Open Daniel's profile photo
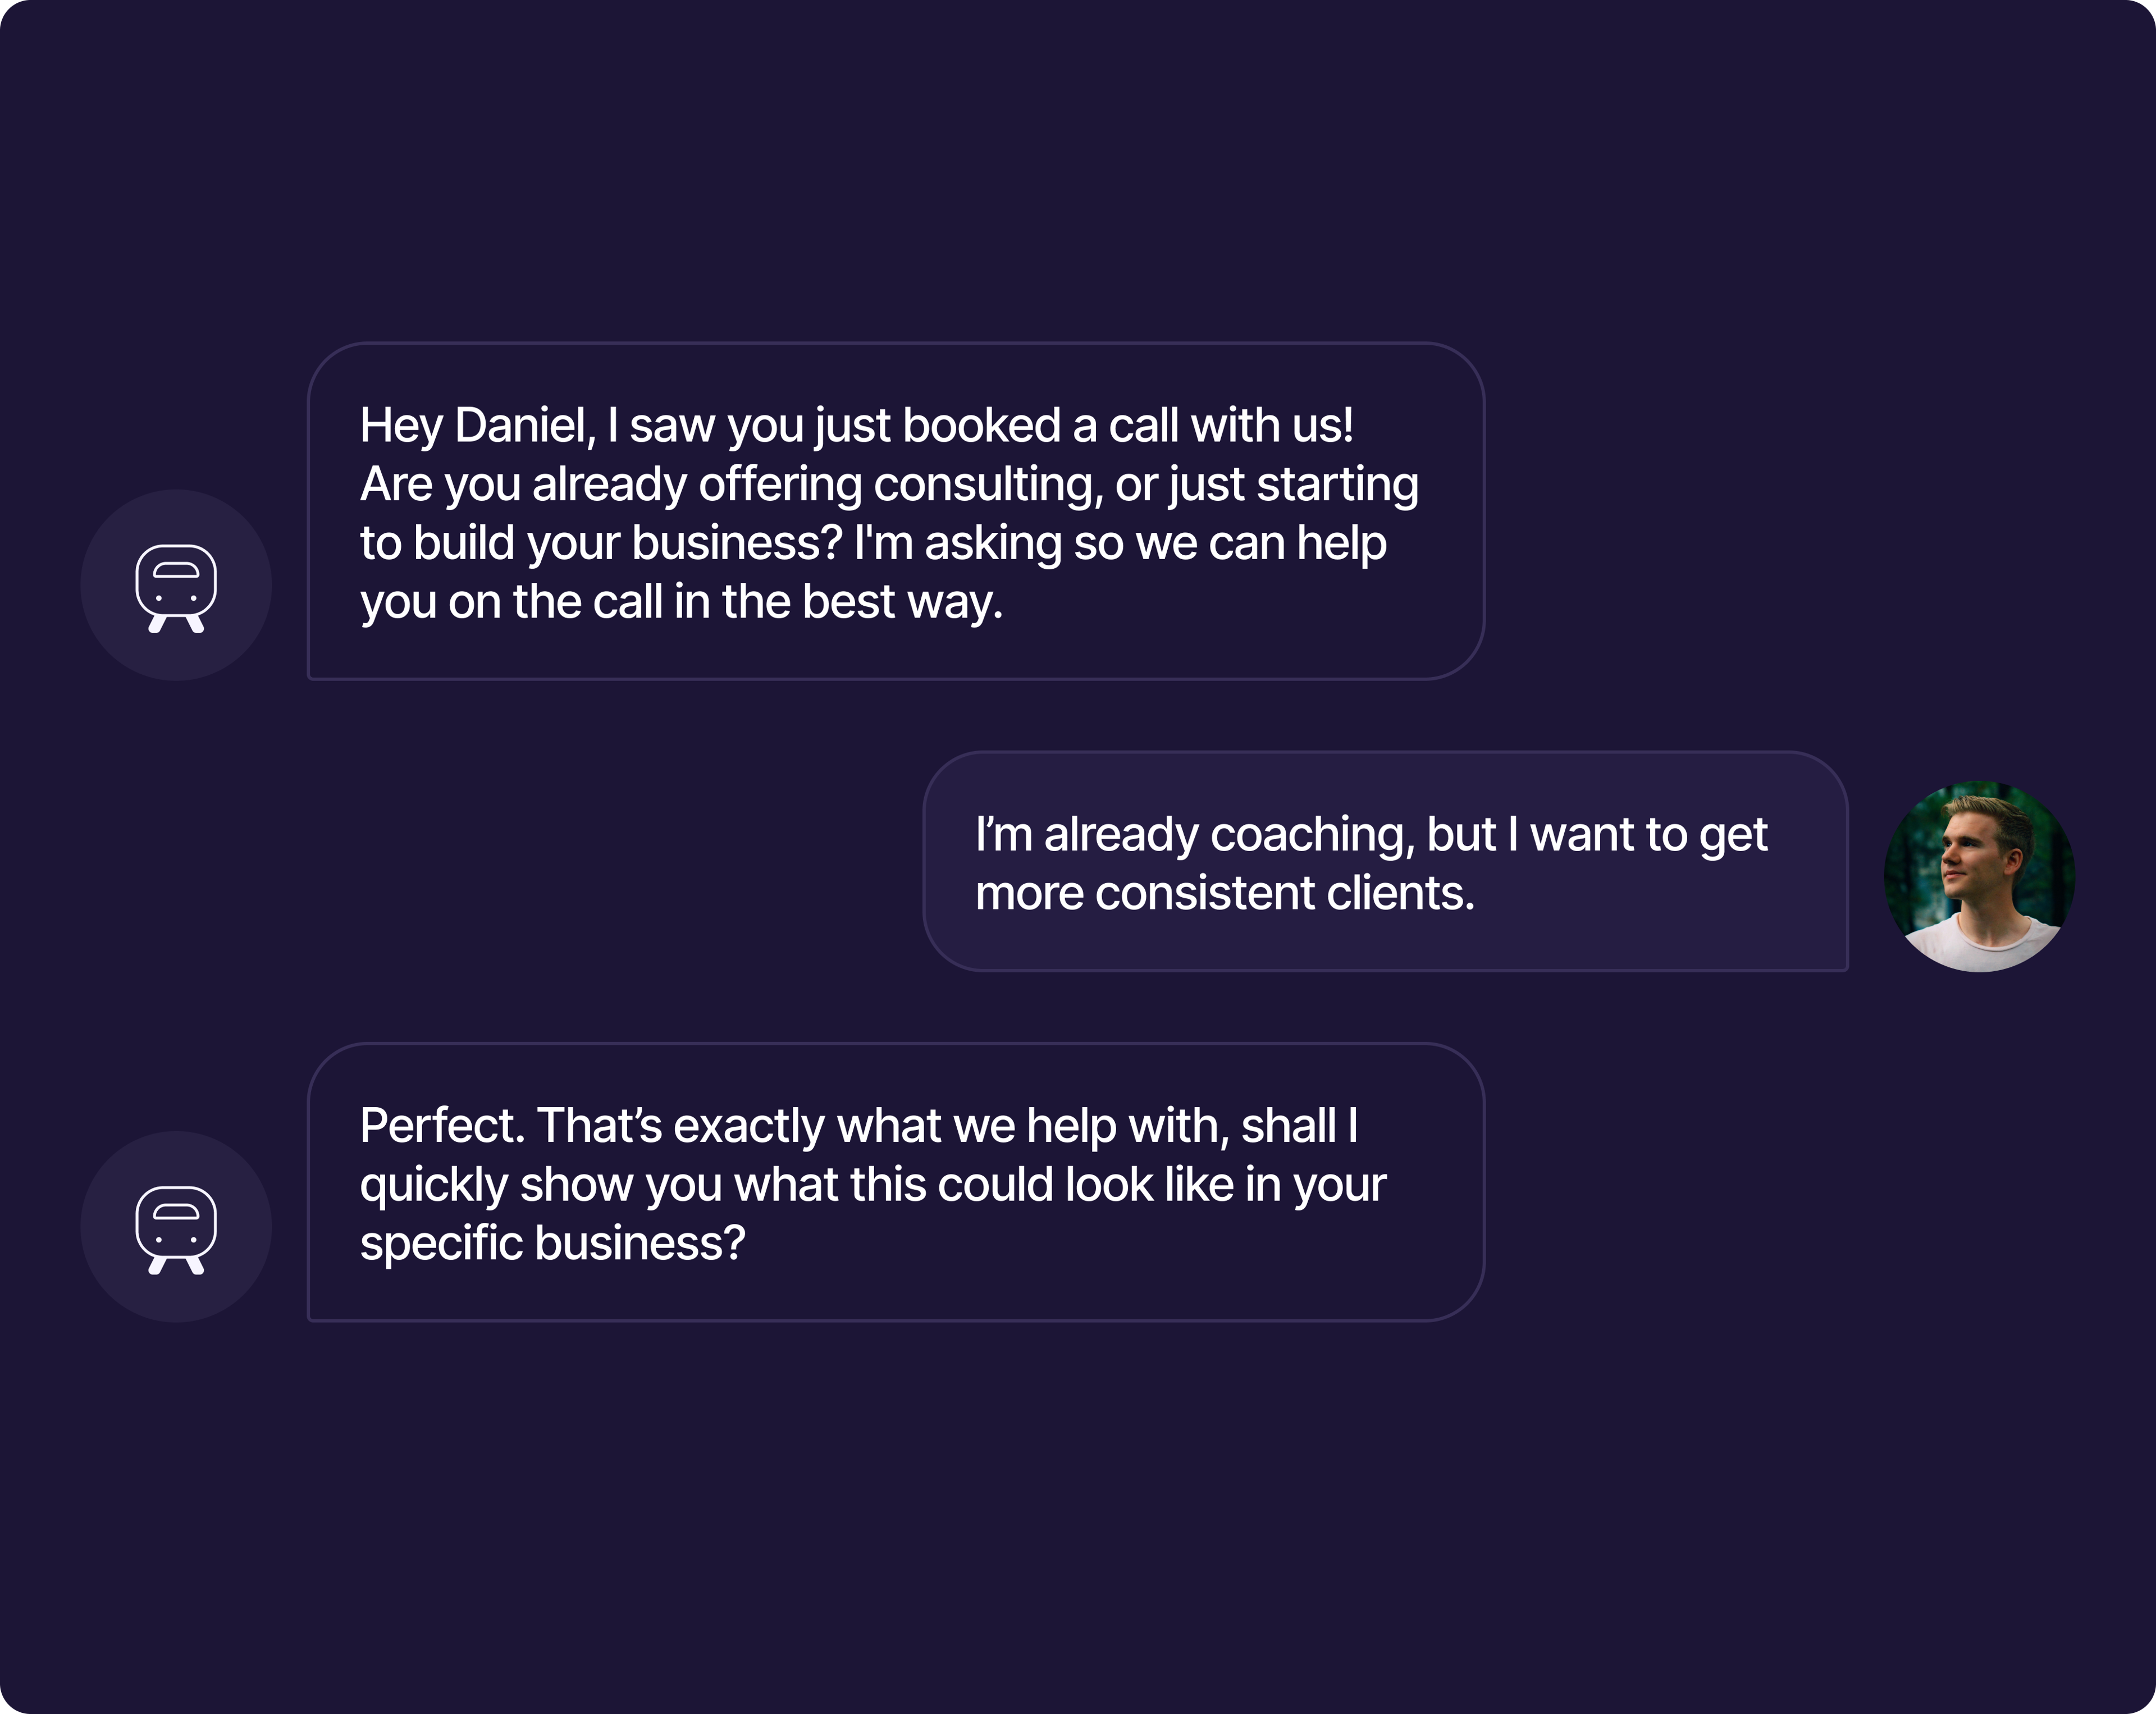The image size is (2156, 1714). click(1978, 876)
